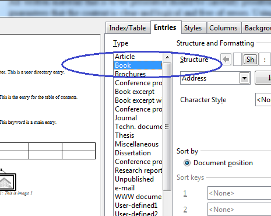
Task: Open sort key 1 dropdown
Action: tap(239, 193)
